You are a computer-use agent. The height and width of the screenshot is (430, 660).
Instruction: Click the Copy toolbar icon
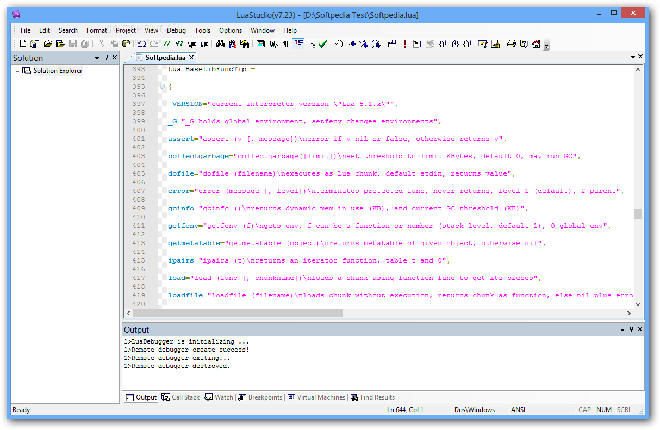tap(114, 44)
